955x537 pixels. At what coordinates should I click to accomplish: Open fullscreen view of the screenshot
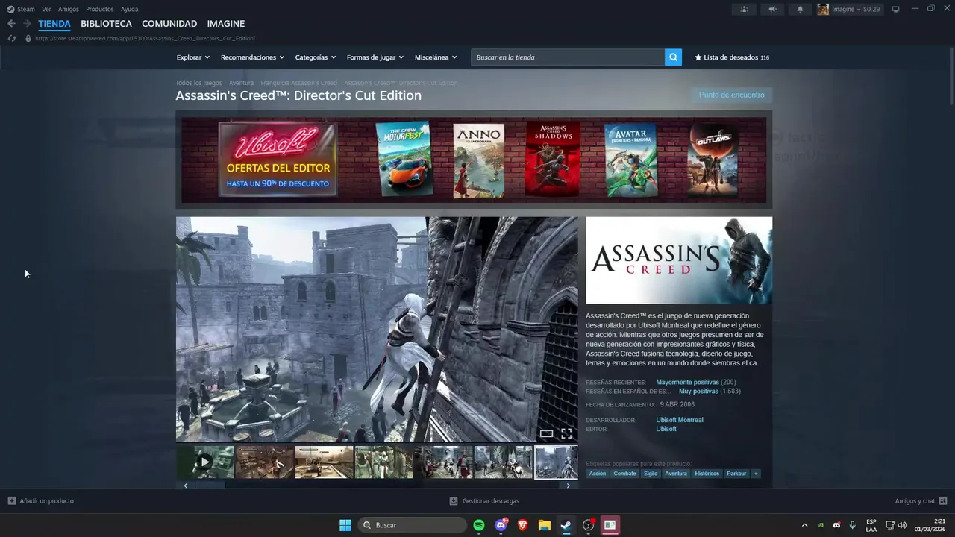click(566, 433)
